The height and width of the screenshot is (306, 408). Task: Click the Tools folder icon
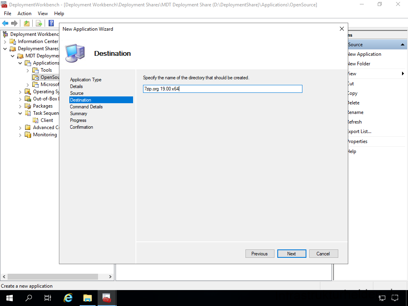[x=35, y=70]
